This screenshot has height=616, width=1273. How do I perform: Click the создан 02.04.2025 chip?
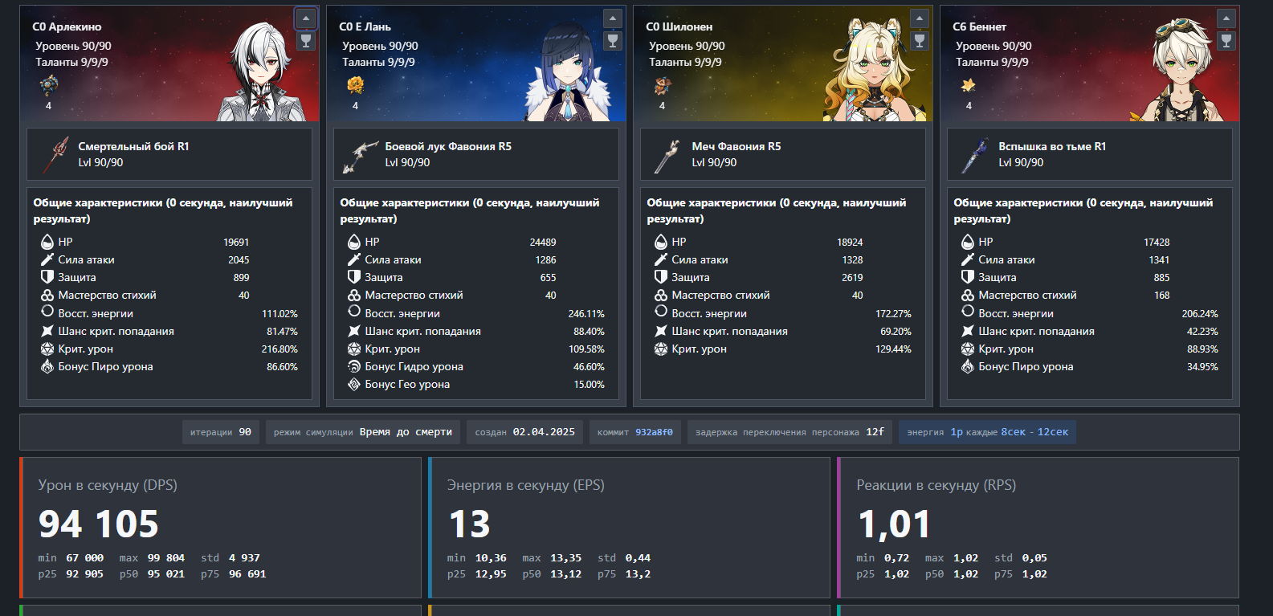pyautogui.click(x=524, y=432)
